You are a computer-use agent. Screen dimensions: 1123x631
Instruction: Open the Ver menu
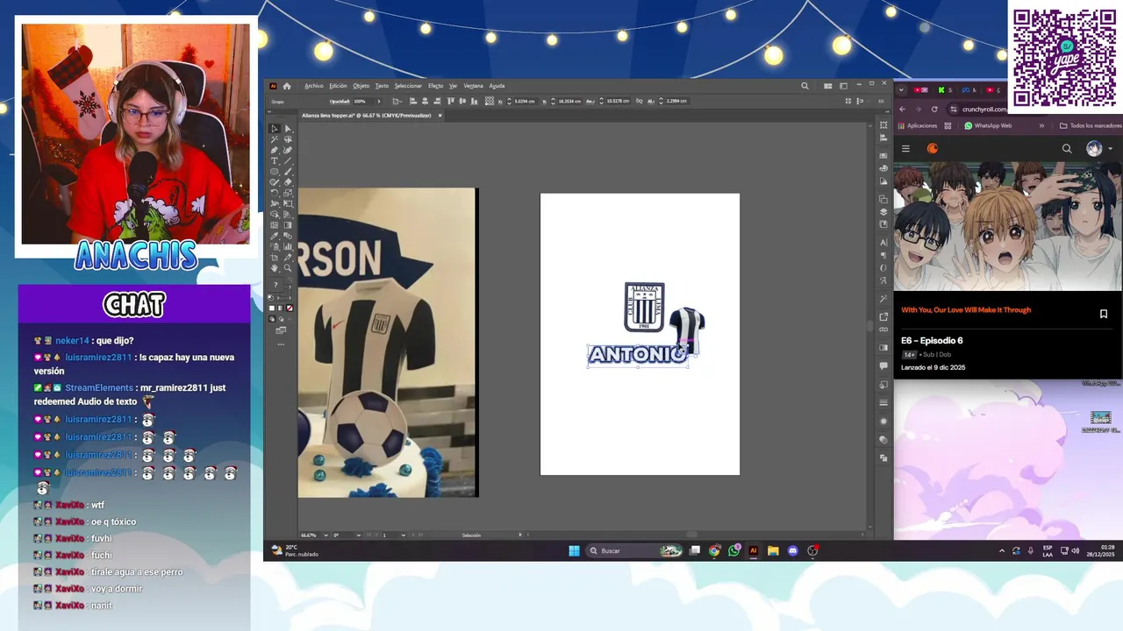453,86
